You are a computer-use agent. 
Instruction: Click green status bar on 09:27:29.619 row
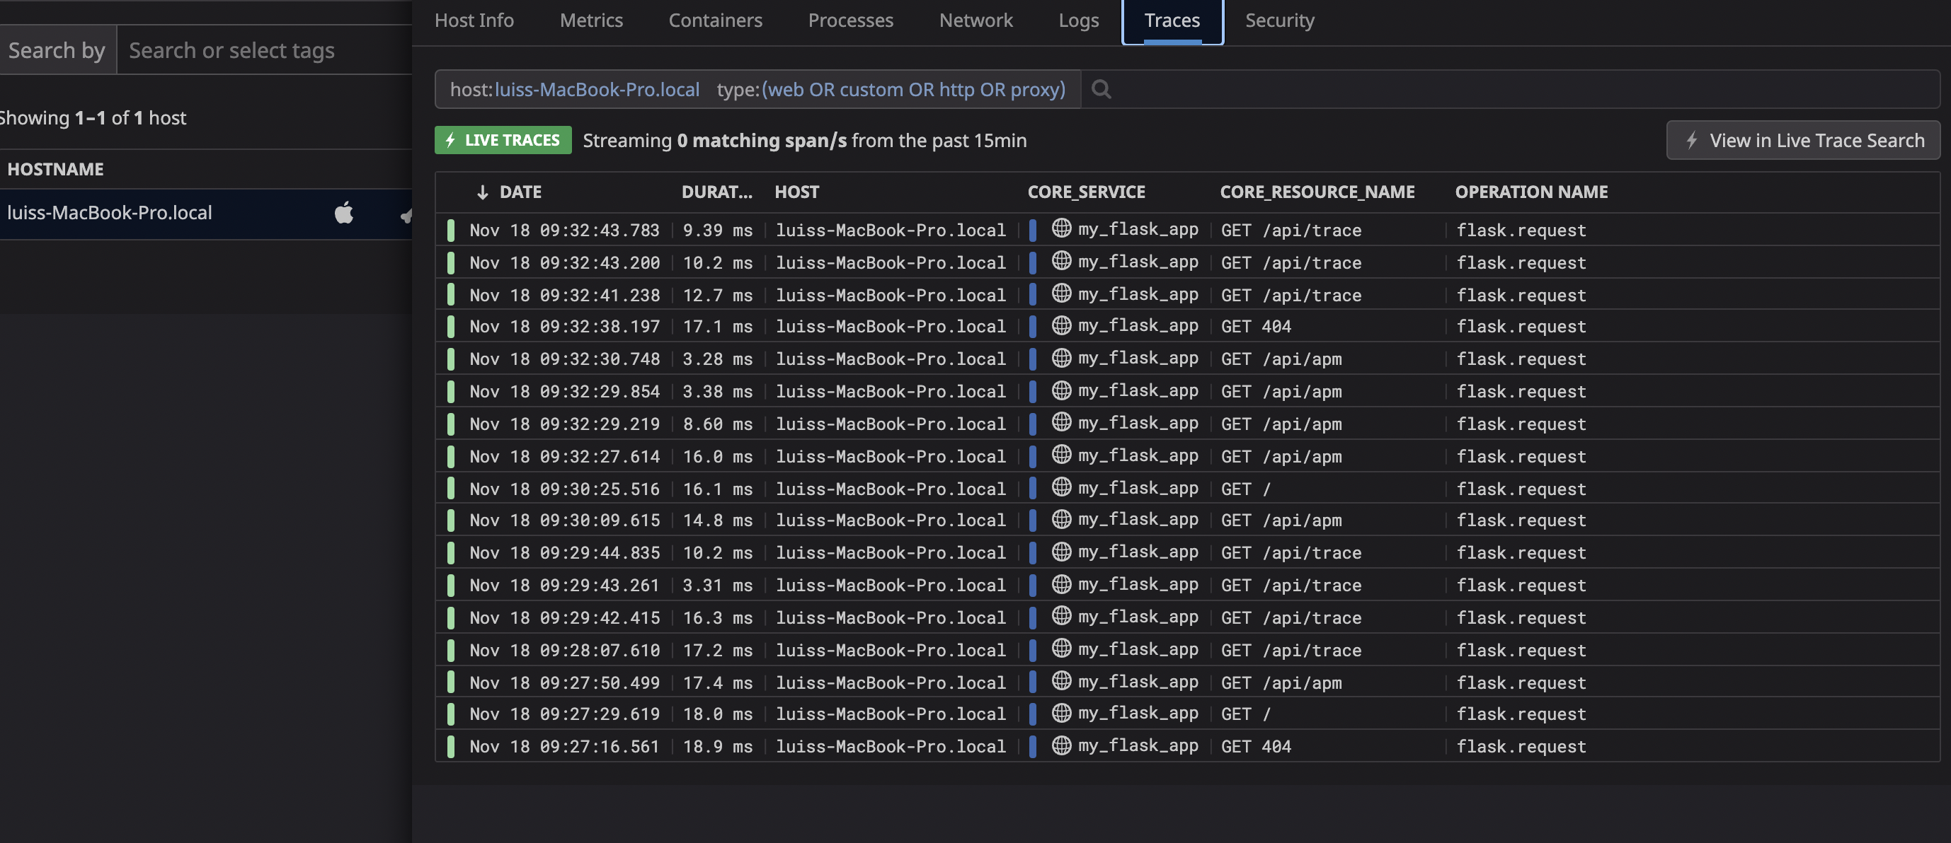click(451, 714)
